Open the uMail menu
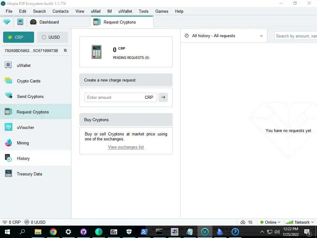The width and height of the screenshot is (317, 238). click(96, 11)
